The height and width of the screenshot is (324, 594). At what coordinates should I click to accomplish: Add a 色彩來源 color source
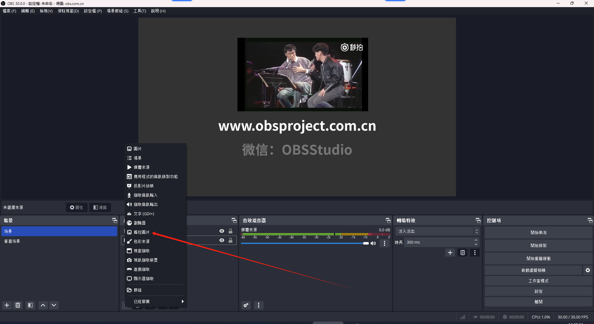click(x=155, y=241)
